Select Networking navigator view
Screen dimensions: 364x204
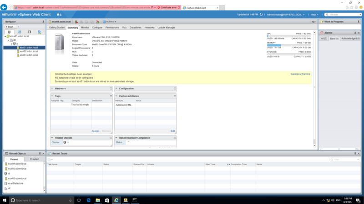[40, 32]
